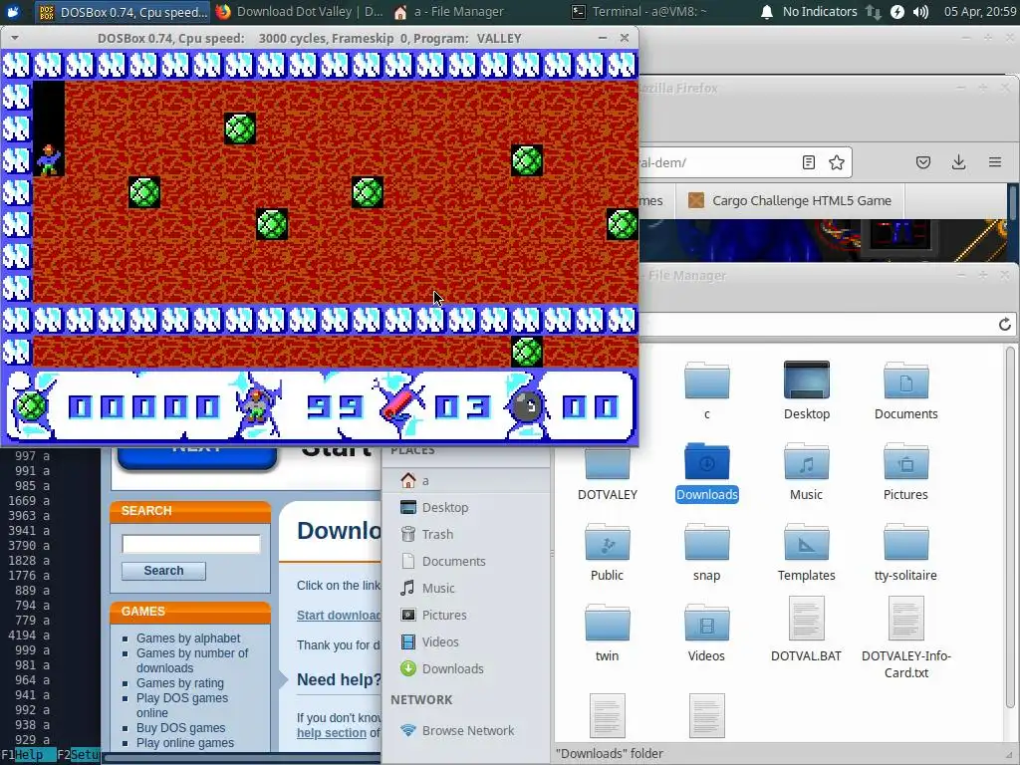Open Games by alphabet link

click(188, 638)
